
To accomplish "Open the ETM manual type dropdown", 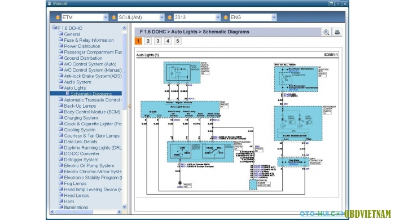I will (x=106, y=17).
